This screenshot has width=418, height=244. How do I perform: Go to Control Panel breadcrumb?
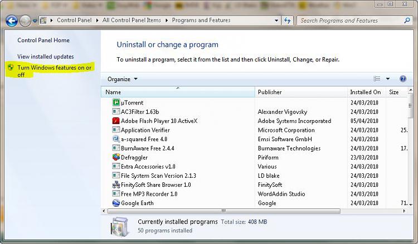click(x=74, y=20)
